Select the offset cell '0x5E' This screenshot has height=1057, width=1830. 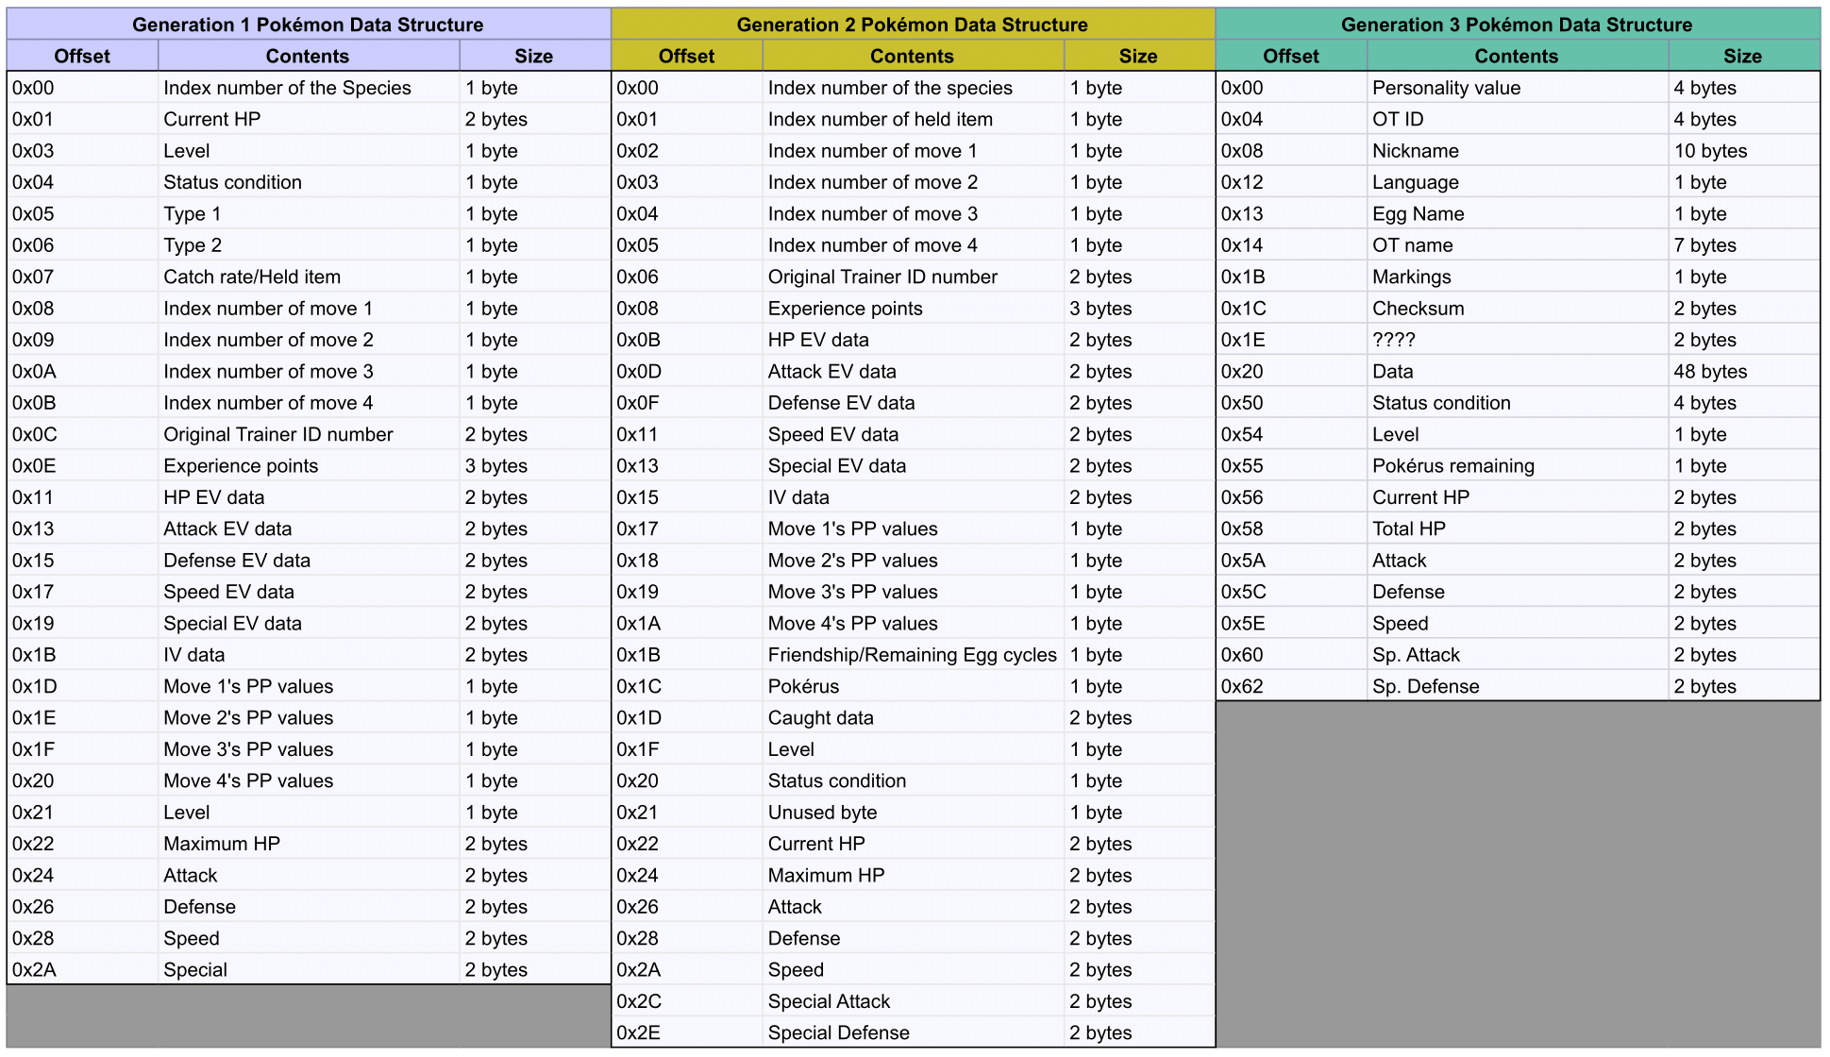click(1291, 623)
